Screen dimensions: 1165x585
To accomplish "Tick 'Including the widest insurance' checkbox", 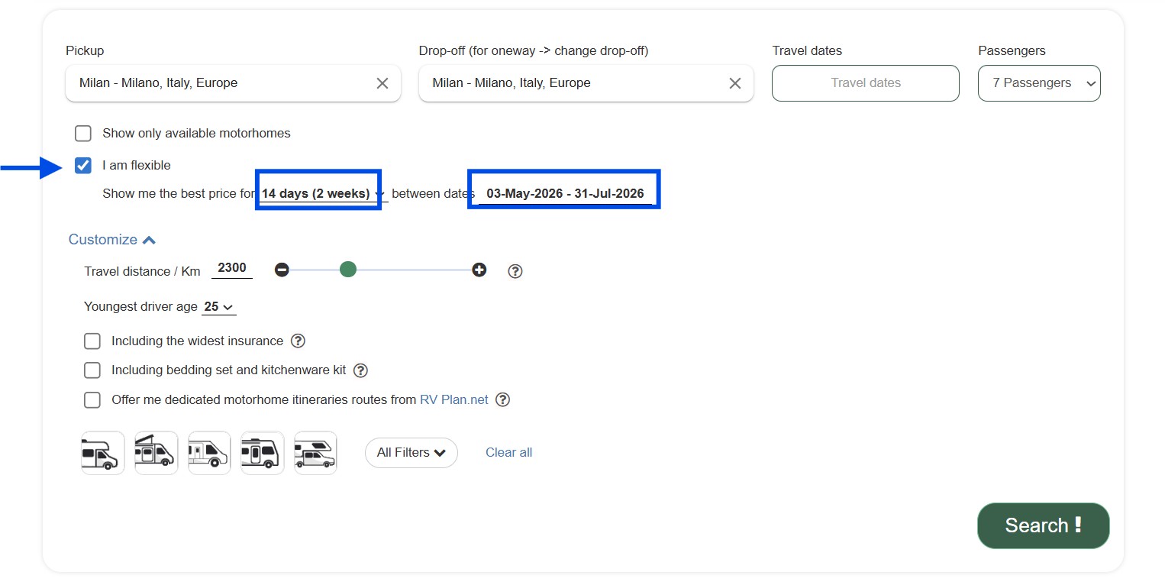I will pos(92,341).
